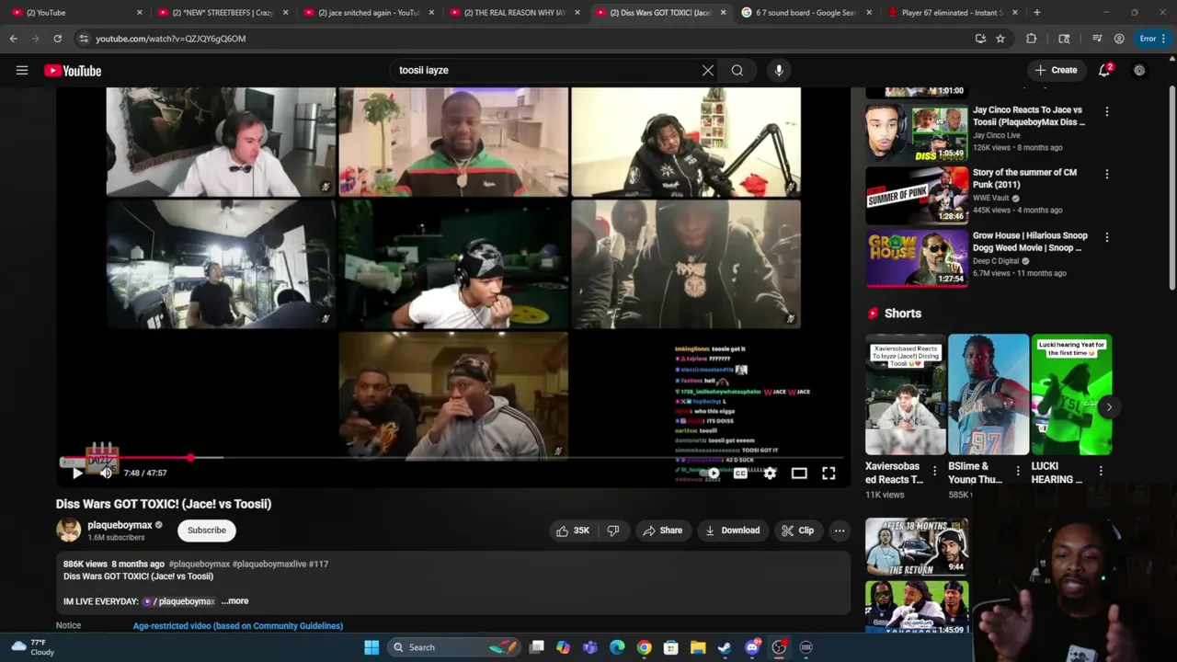This screenshot has height=662, width=1177.
Task: Open Microsoft Edge from taskbar
Action: point(617,647)
